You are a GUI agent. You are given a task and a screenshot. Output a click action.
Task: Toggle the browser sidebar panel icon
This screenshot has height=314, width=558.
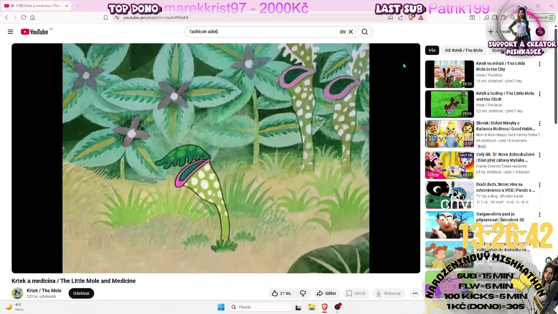click(x=495, y=17)
